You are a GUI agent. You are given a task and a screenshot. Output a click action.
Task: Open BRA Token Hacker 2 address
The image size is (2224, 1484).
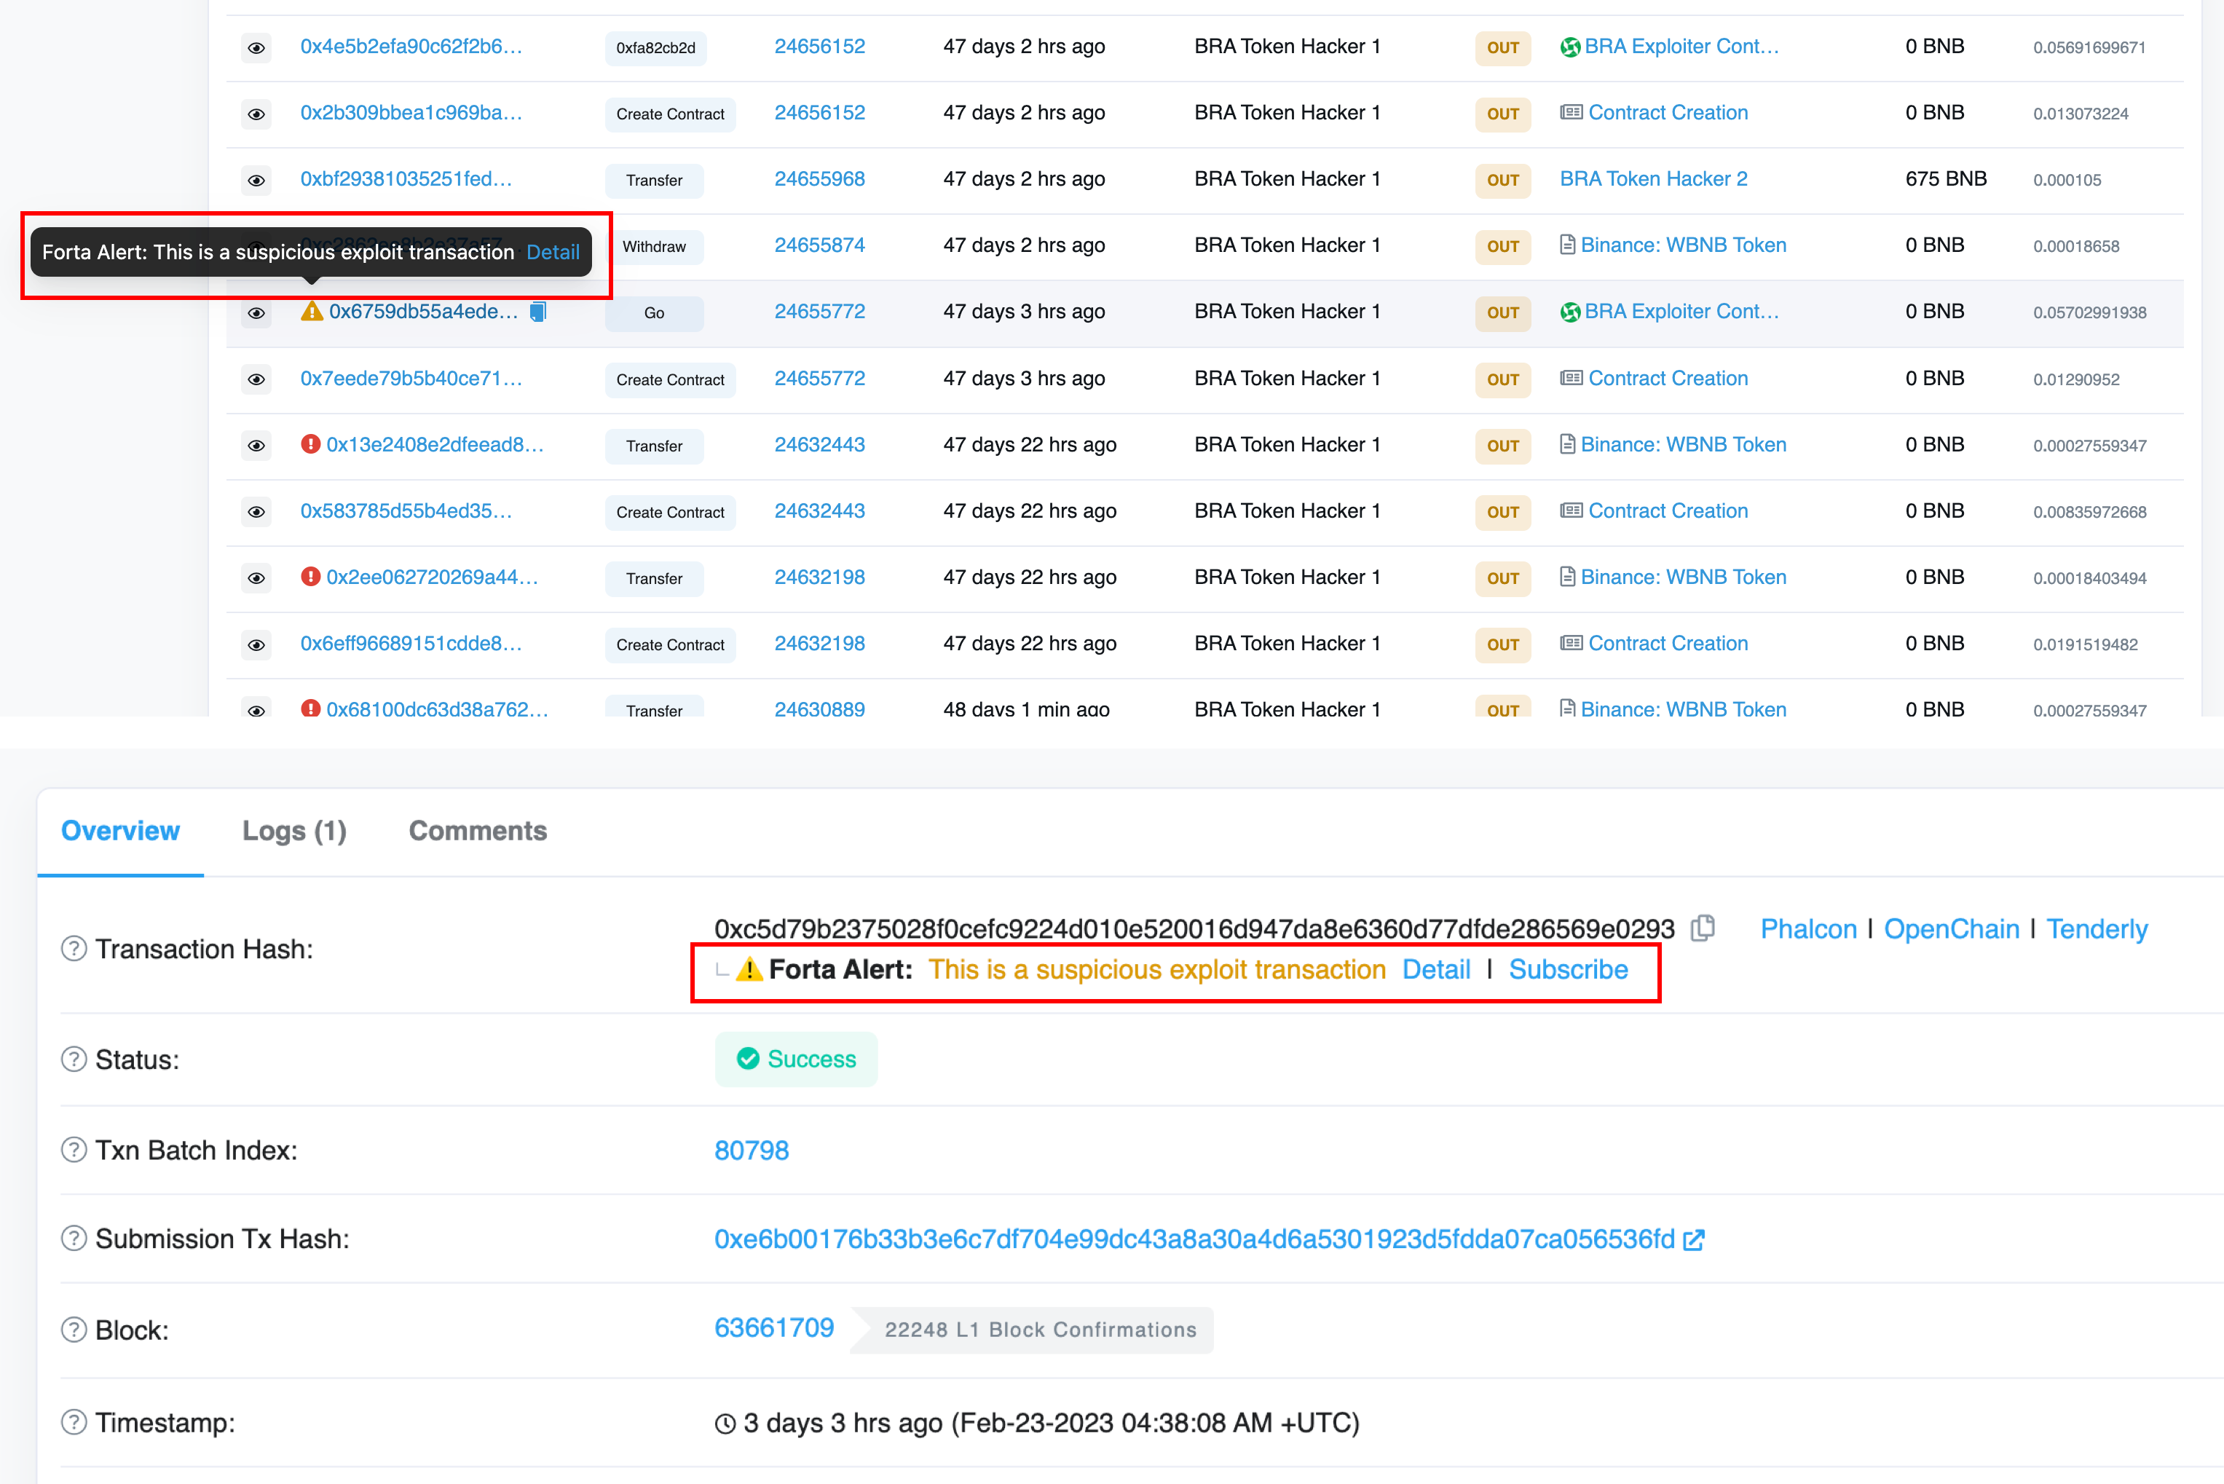click(1653, 179)
